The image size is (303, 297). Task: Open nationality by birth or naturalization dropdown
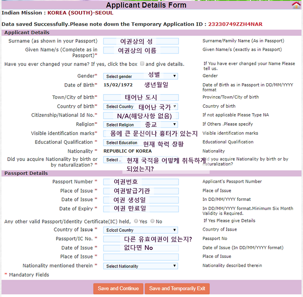(x=113, y=160)
